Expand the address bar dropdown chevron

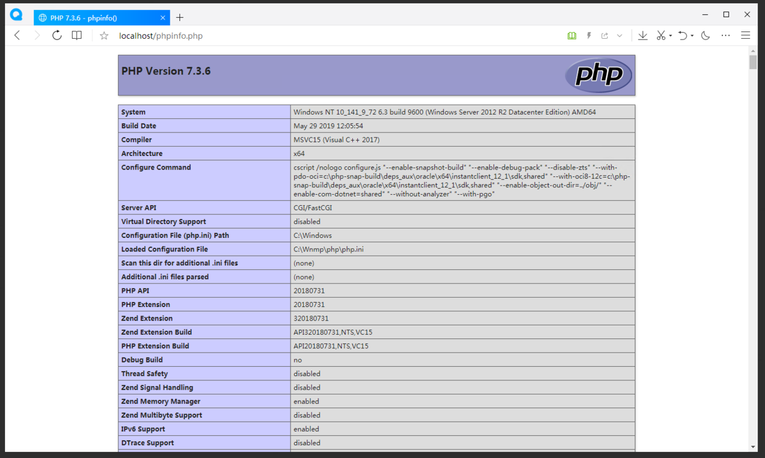click(619, 36)
